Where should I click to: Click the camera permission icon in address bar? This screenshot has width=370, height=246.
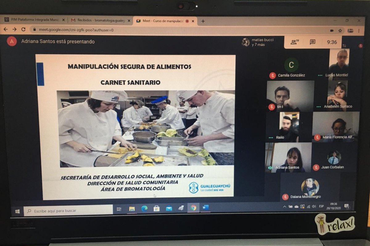point(332,30)
